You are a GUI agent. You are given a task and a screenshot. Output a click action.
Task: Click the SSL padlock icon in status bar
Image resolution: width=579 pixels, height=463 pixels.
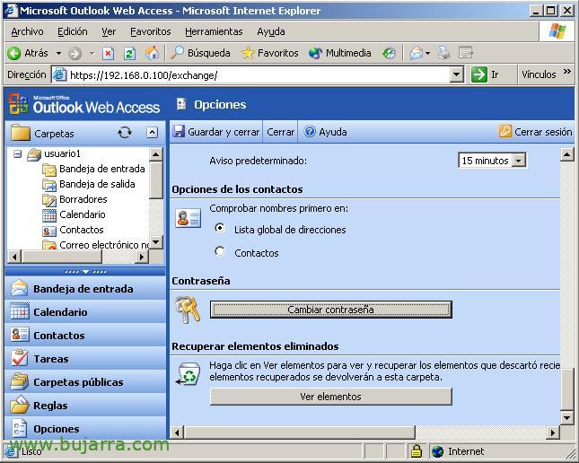coord(417,450)
